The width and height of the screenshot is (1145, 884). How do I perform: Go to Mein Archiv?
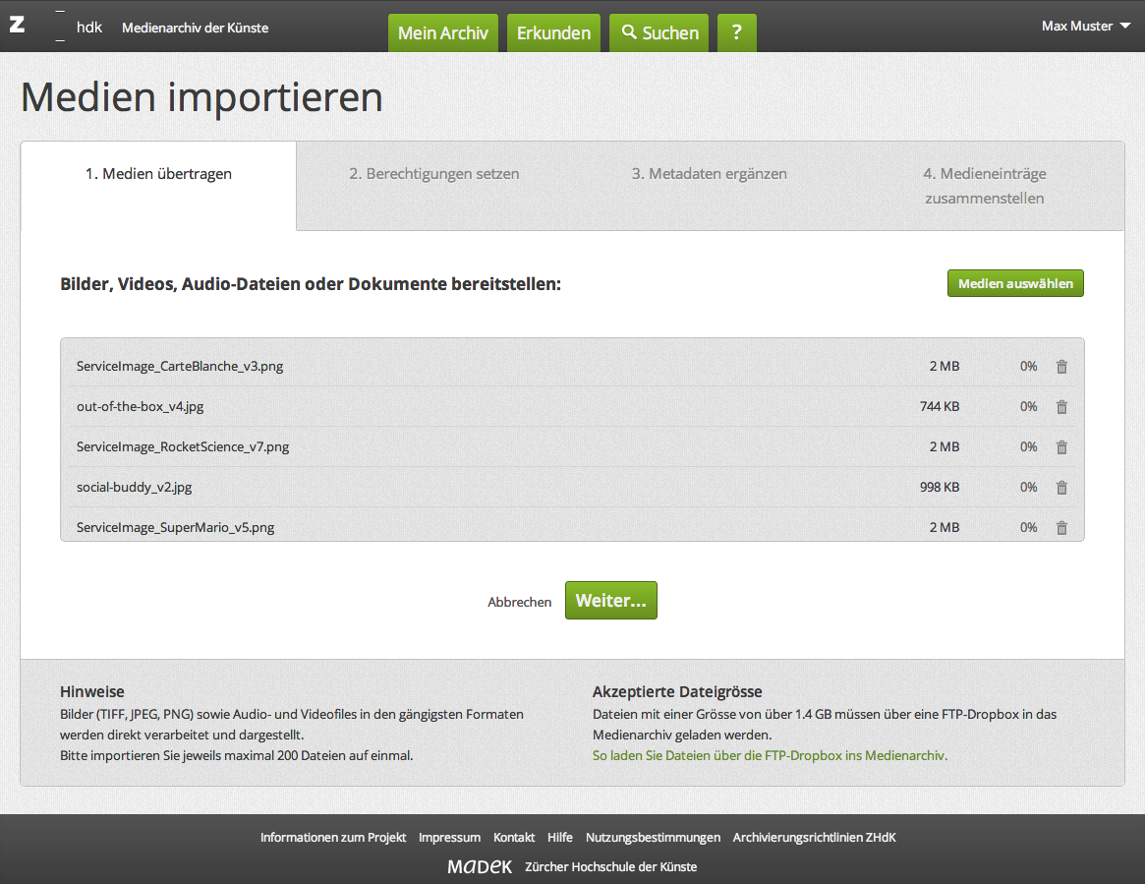click(x=443, y=32)
